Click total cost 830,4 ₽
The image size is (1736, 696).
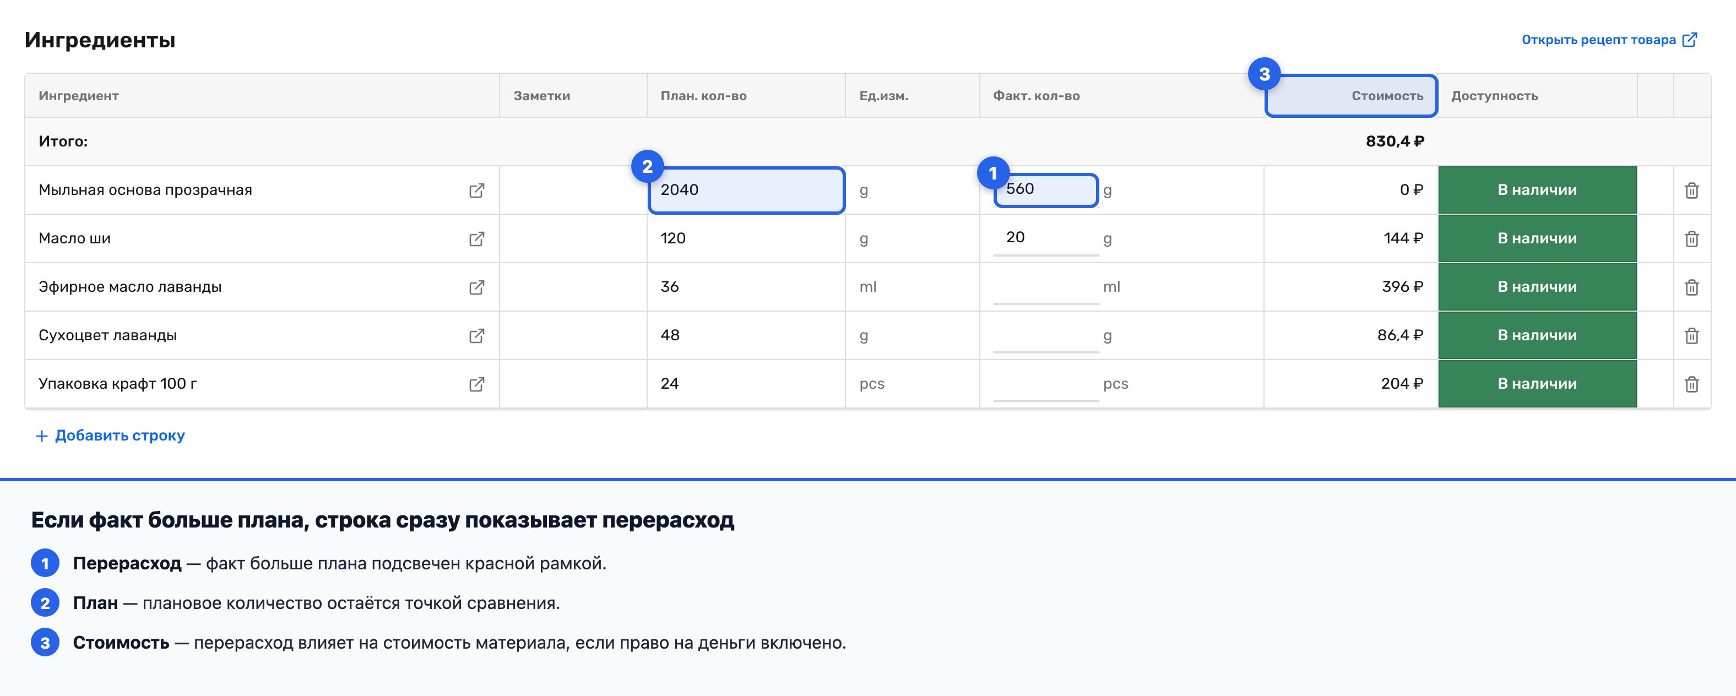(x=1395, y=142)
